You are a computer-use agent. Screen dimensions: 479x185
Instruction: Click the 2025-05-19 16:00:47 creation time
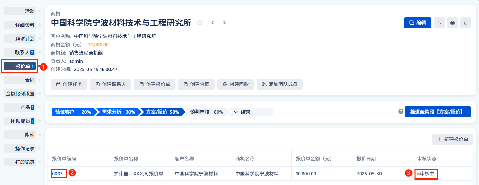96,69
